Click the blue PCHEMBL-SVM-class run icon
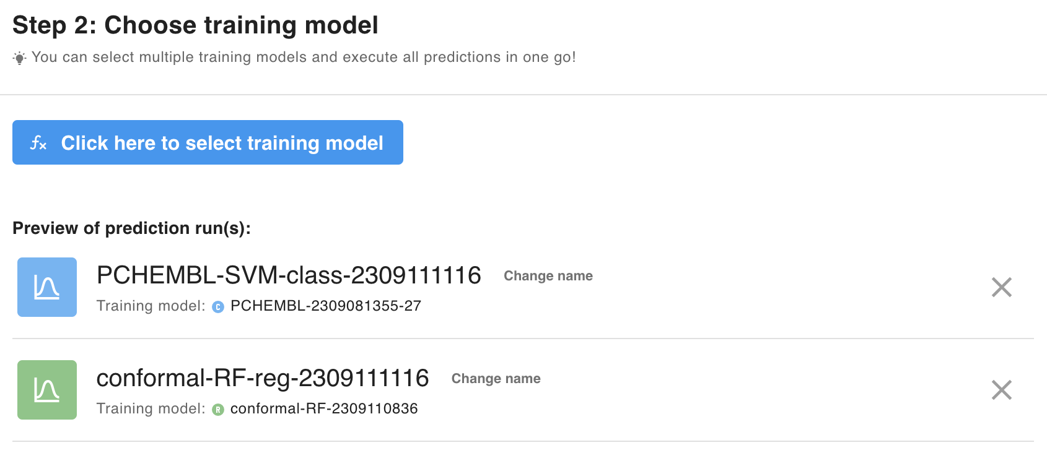 point(47,287)
